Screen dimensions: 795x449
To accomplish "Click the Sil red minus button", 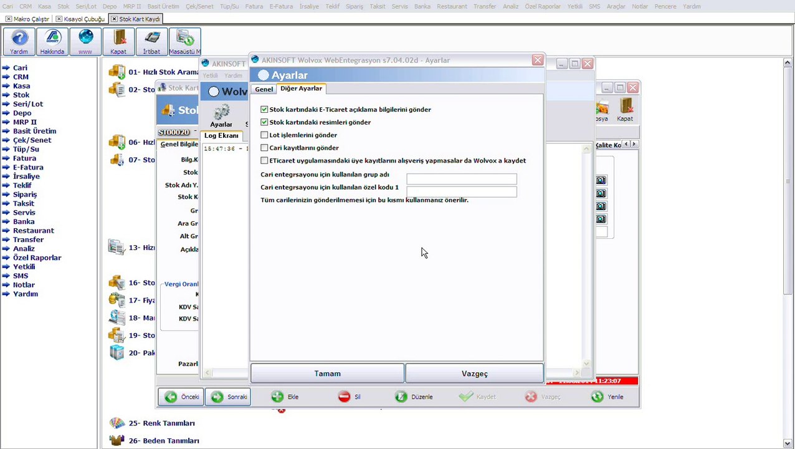I will 350,397.
